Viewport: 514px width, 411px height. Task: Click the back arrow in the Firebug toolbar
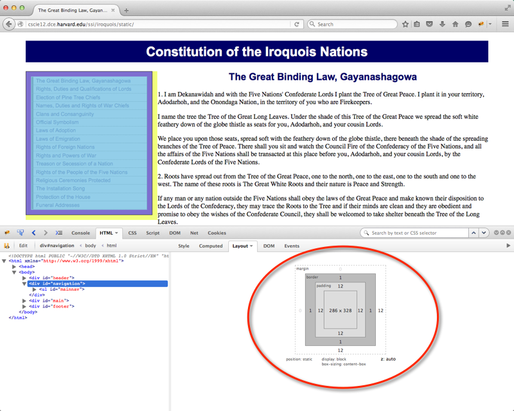point(33,232)
